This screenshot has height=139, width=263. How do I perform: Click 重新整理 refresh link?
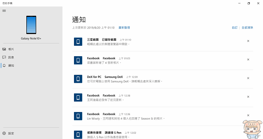pos(124,28)
